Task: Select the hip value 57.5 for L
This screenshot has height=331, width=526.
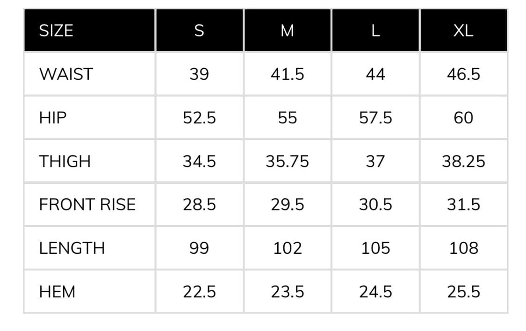Action: tap(375, 118)
